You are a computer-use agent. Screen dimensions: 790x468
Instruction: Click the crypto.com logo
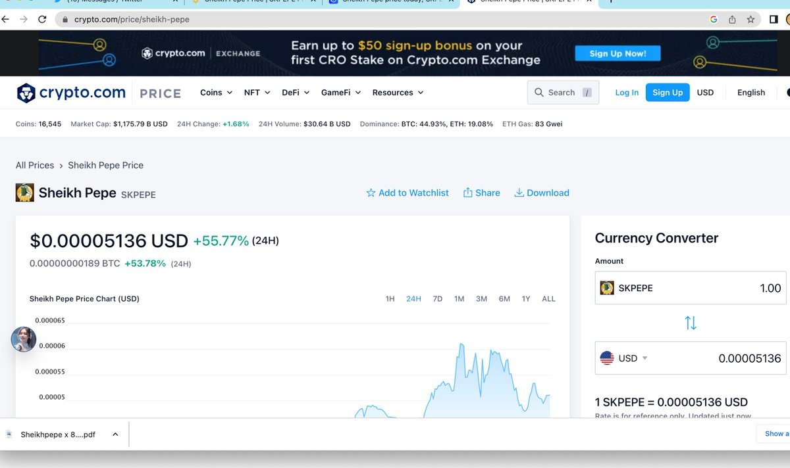point(70,92)
